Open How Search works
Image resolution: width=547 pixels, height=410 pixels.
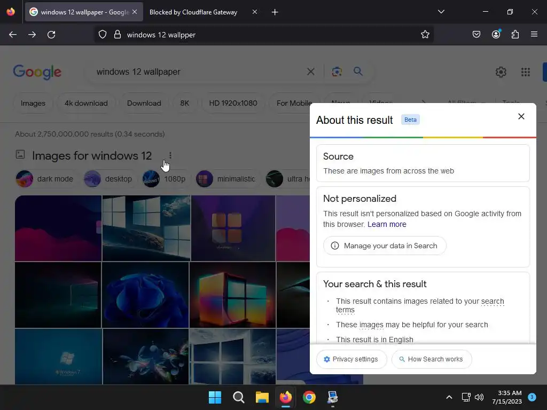click(x=432, y=359)
